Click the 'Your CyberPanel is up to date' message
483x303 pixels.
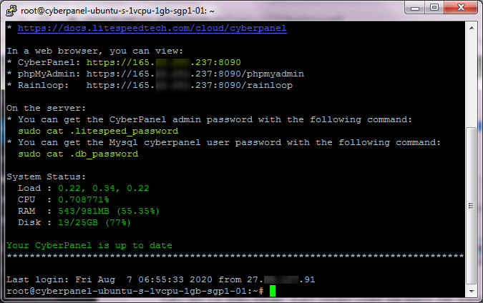point(89,246)
